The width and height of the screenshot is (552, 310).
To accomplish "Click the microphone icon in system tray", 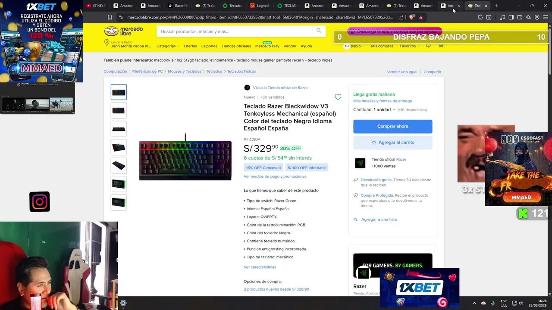I will click(493, 303).
